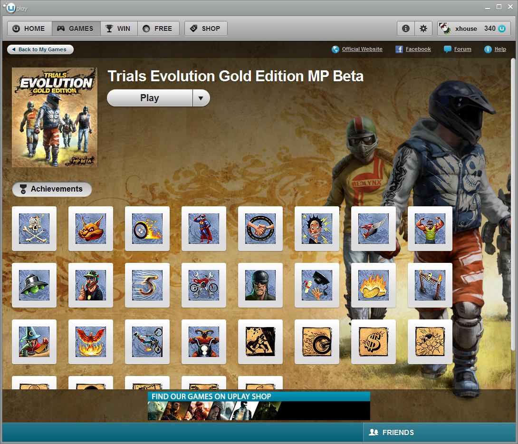Open the superhero rider achievement

pos(203,229)
